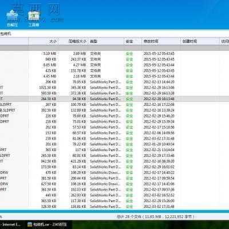The image size is (229, 229).
Task: Click the 包装机 path bar
Action: click(x=114, y=34)
